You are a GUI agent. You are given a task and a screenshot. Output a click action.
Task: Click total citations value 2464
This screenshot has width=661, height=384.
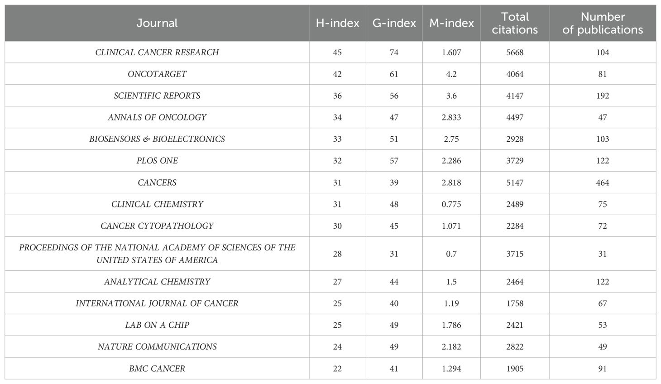coord(515,282)
